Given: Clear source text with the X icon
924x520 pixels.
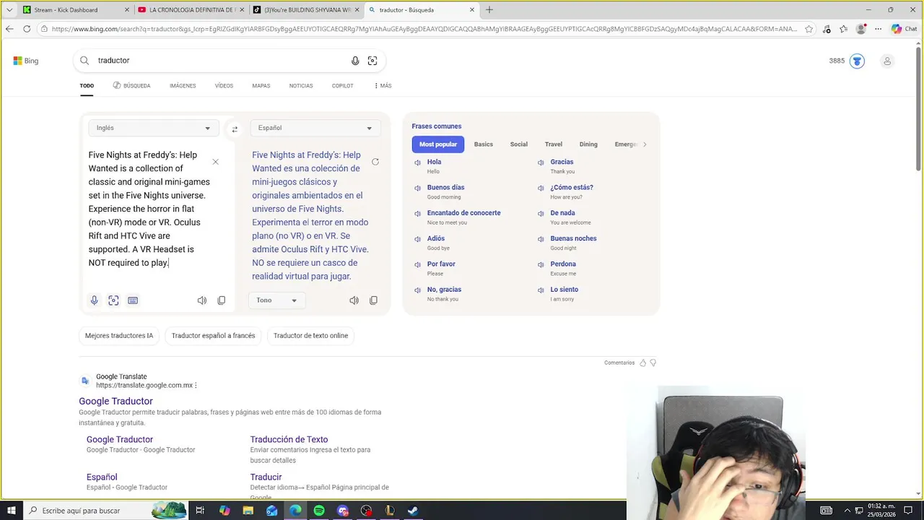Looking at the screenshot, I should click(x=215, y=162).
